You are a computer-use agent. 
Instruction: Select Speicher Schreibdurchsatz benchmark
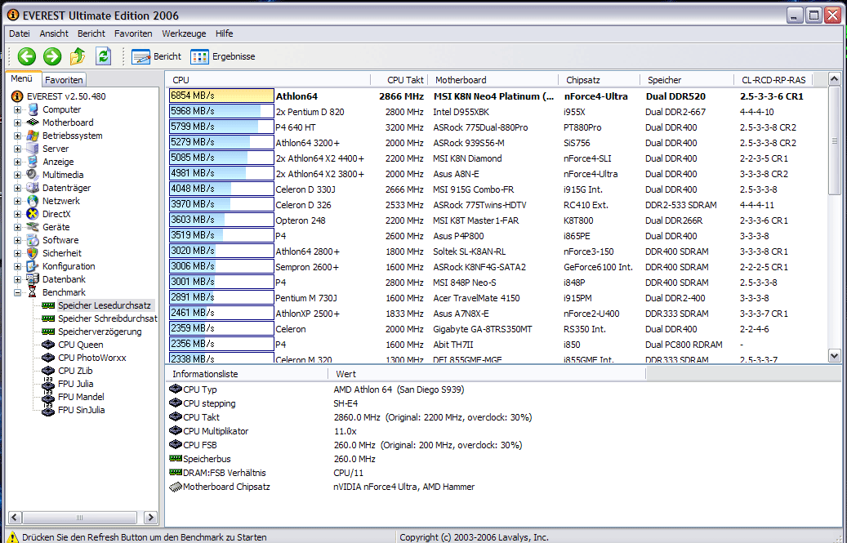click(108, 318)
